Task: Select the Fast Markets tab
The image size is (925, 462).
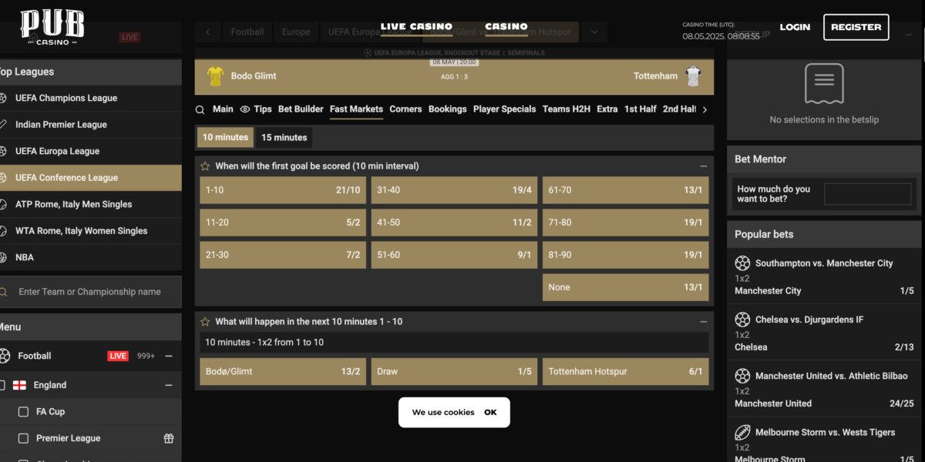Action: [356, 109]
